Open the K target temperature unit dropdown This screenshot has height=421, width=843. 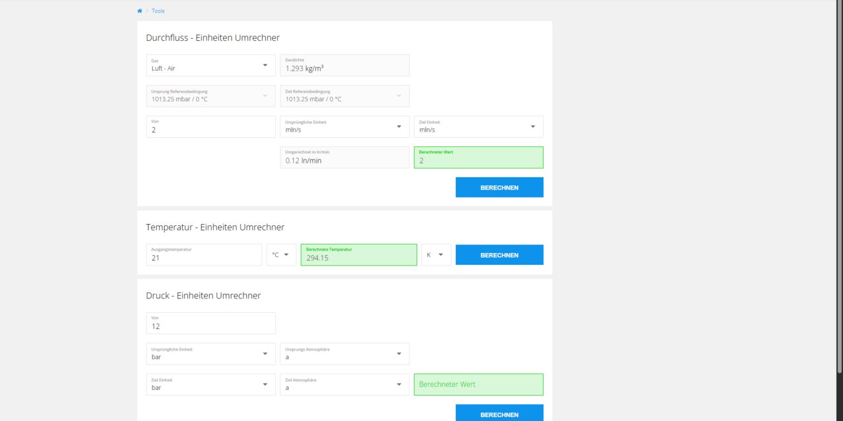pos(437,255)
